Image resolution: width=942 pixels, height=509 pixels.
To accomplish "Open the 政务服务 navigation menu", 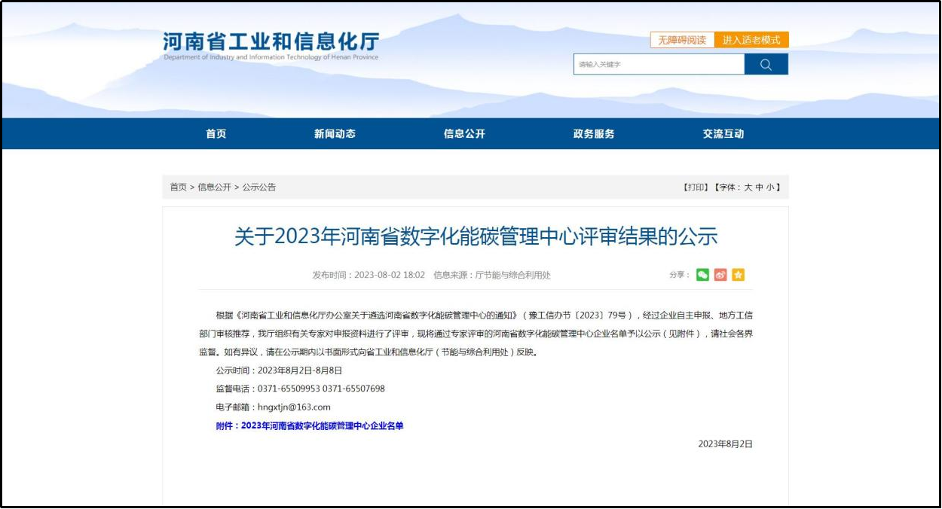I will pos(592,133).
